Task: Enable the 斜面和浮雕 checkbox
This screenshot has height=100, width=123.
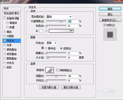Action: (5, 18)
